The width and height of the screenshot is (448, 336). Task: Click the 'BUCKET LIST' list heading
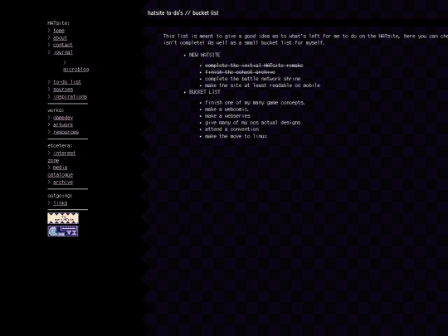(205, 92)
